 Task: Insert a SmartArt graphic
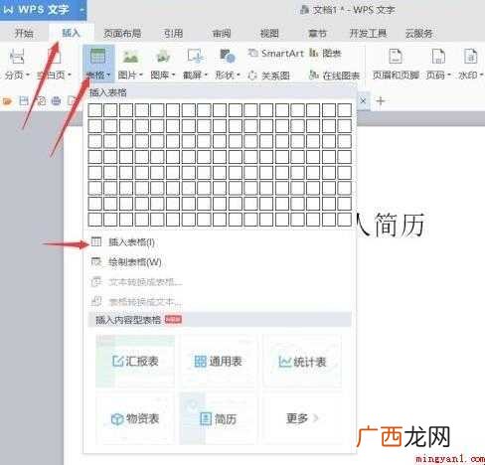tap(276, 53)
